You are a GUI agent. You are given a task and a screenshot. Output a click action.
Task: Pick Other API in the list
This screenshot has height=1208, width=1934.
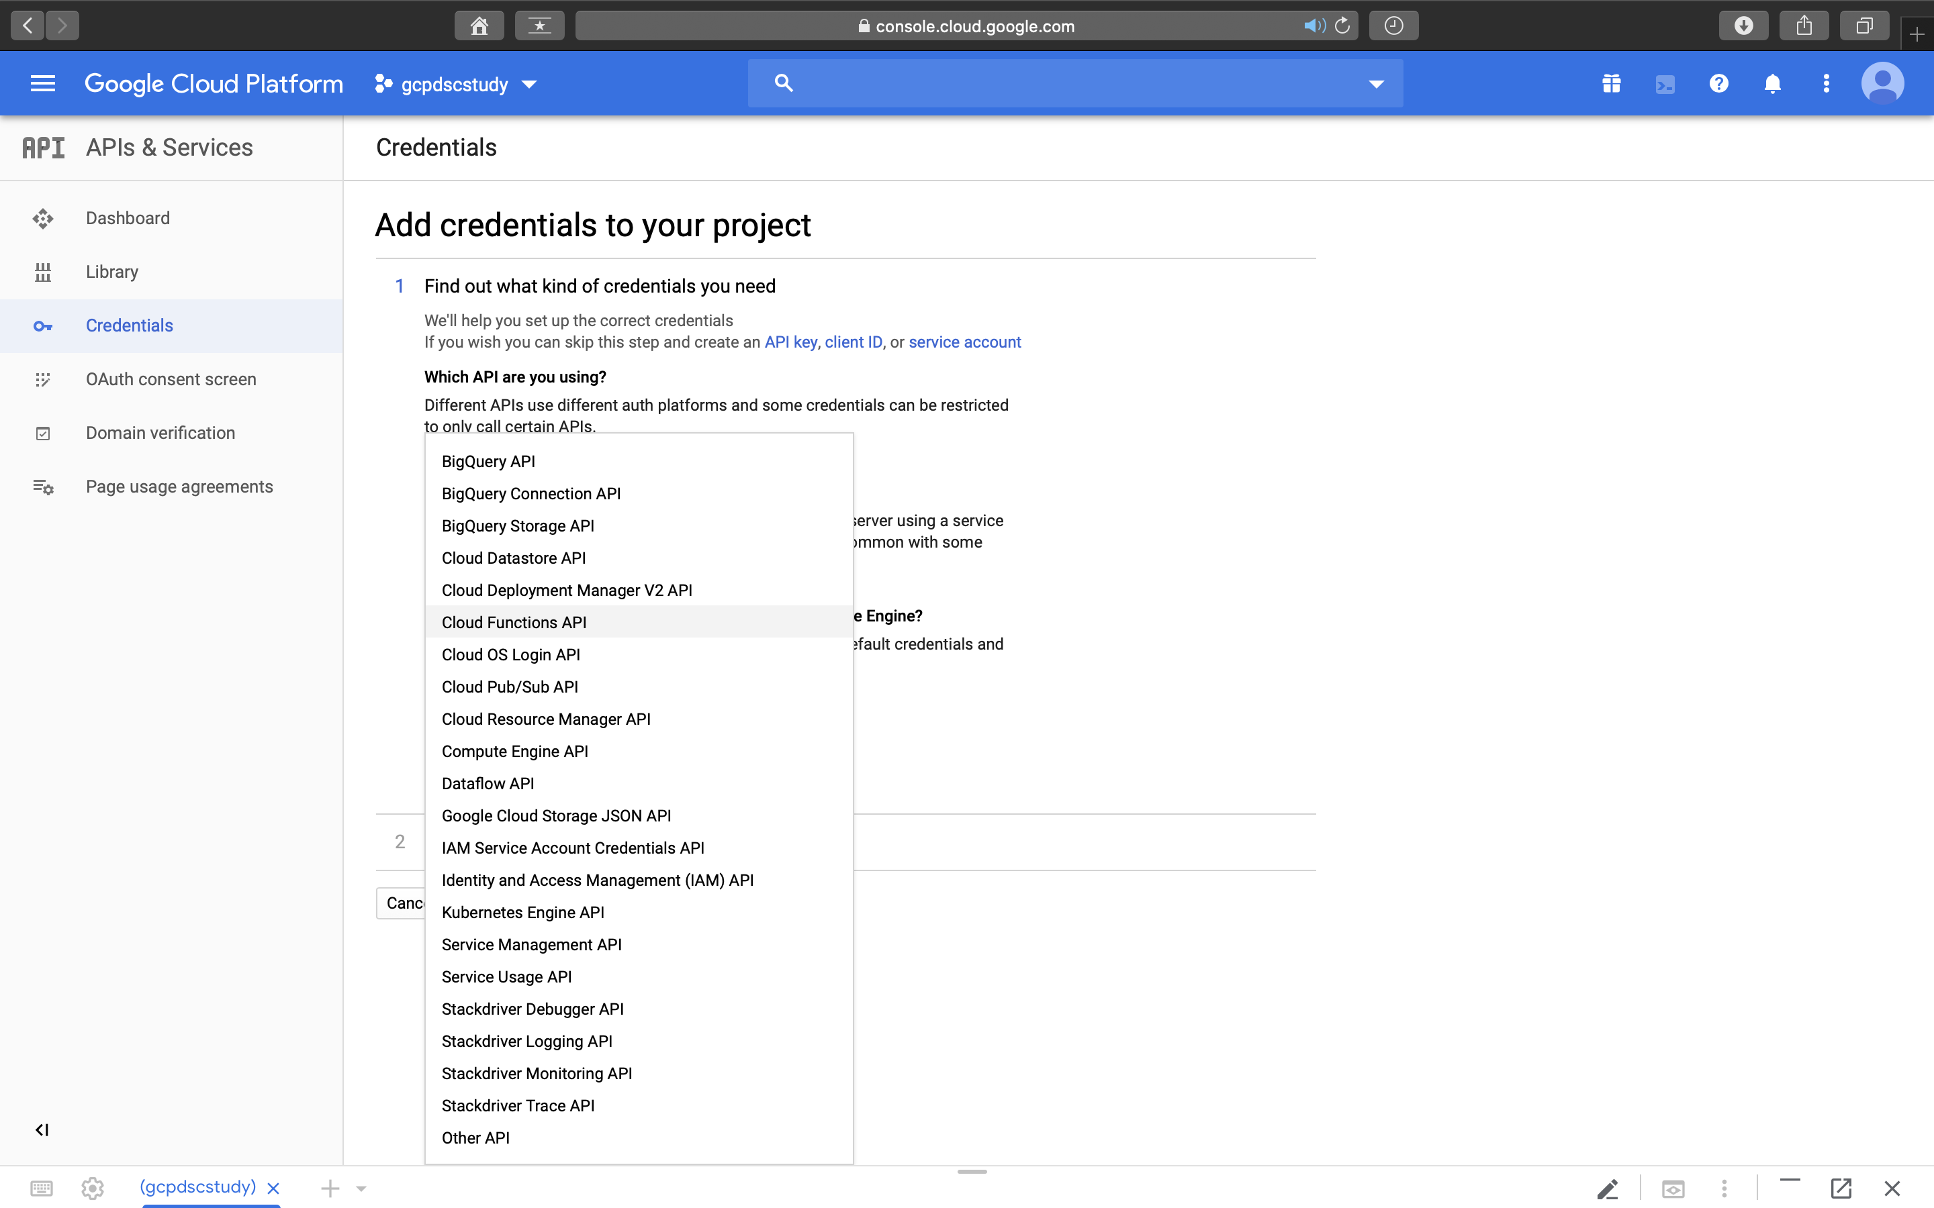coord(475,1138)
